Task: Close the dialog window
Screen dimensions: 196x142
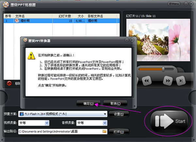Action: tap(132, 40)
